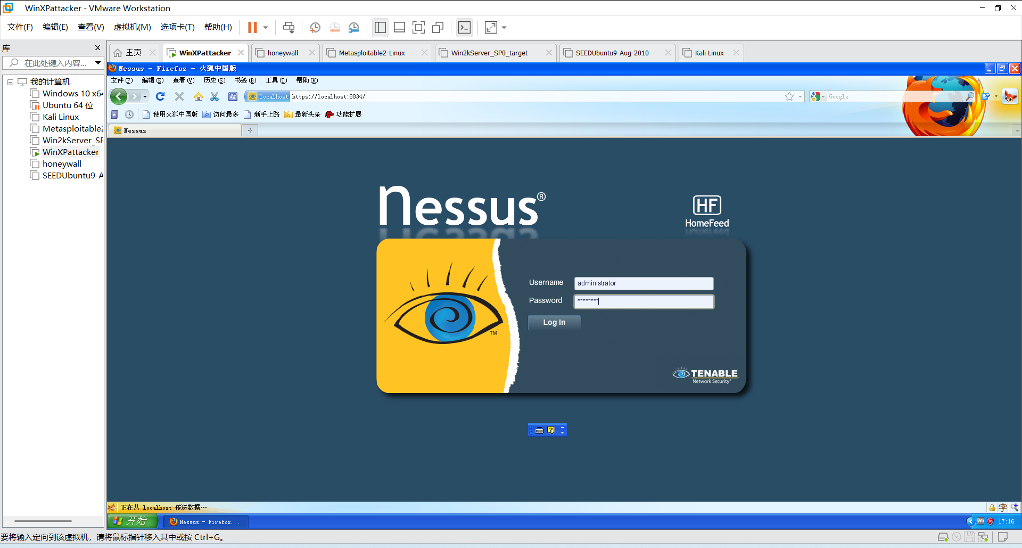Viewport: 1022px width, 548px height.
Task: Click the VMware Tools tray icon
Action: [x=980, y=521]
